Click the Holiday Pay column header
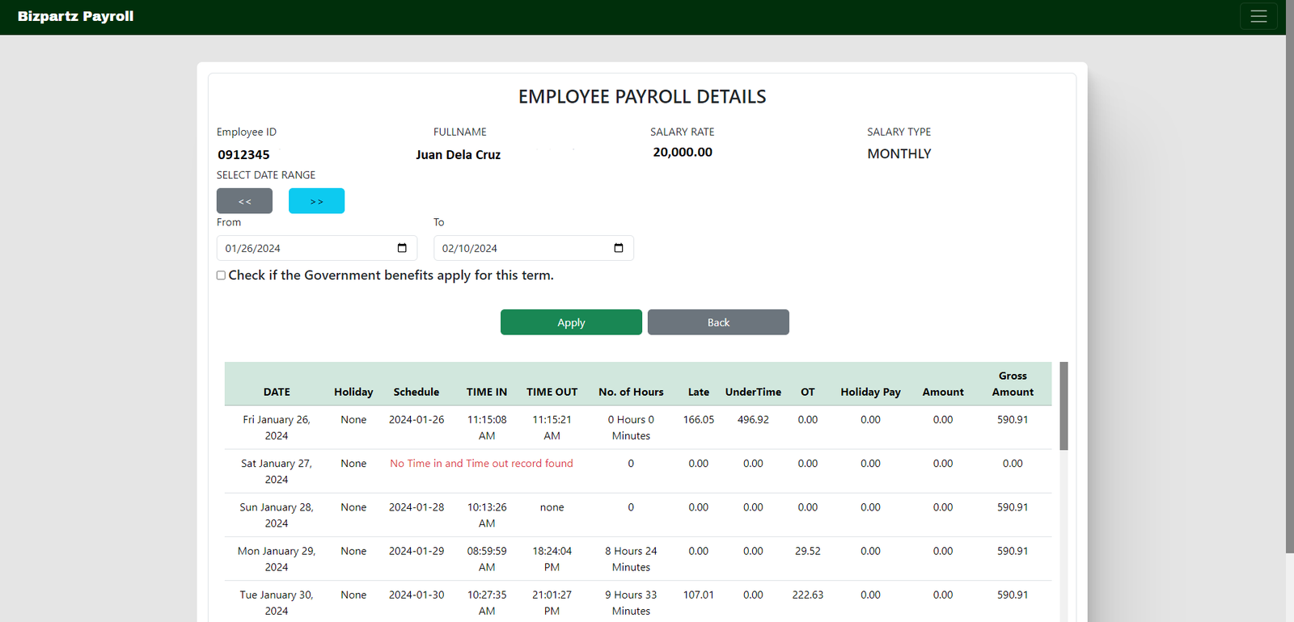 [x=870, y=392]
